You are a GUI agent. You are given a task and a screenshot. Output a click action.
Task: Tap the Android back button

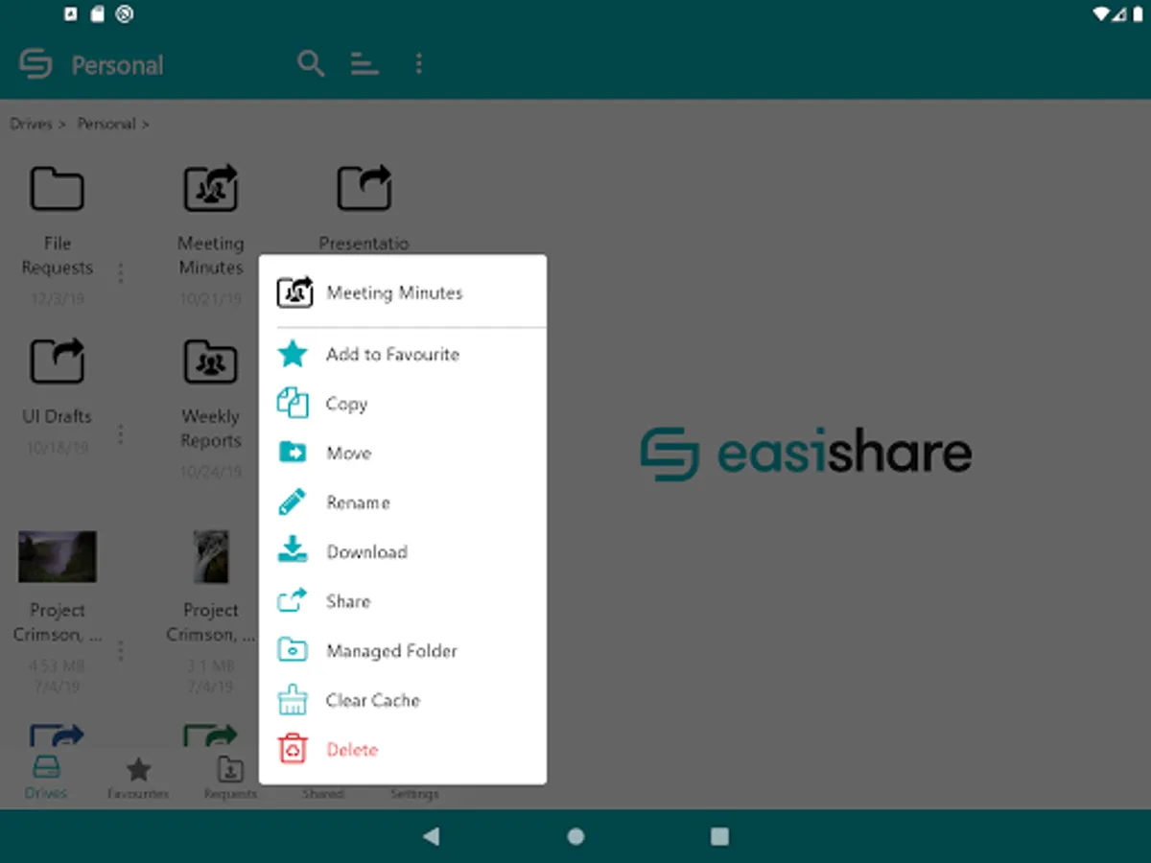pos(432,836)
